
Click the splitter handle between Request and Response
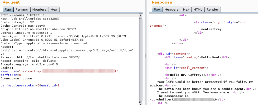(146, 56)
